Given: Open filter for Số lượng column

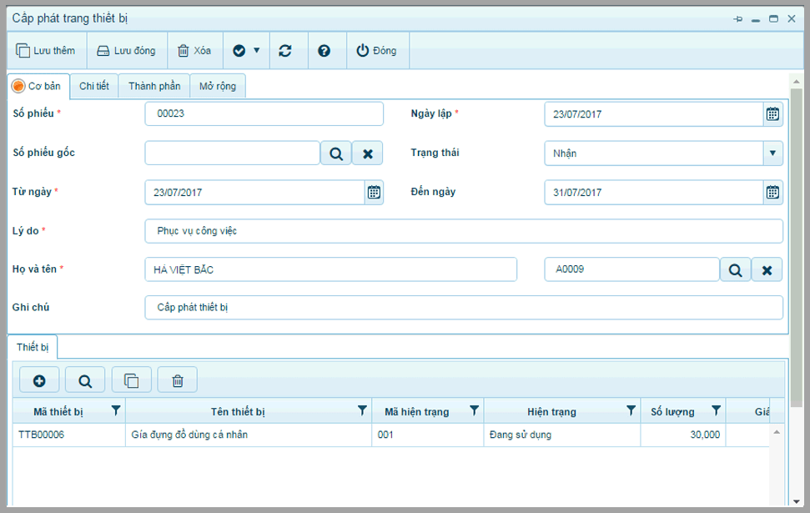Looking at the screenshot, I should click(716, 410).
